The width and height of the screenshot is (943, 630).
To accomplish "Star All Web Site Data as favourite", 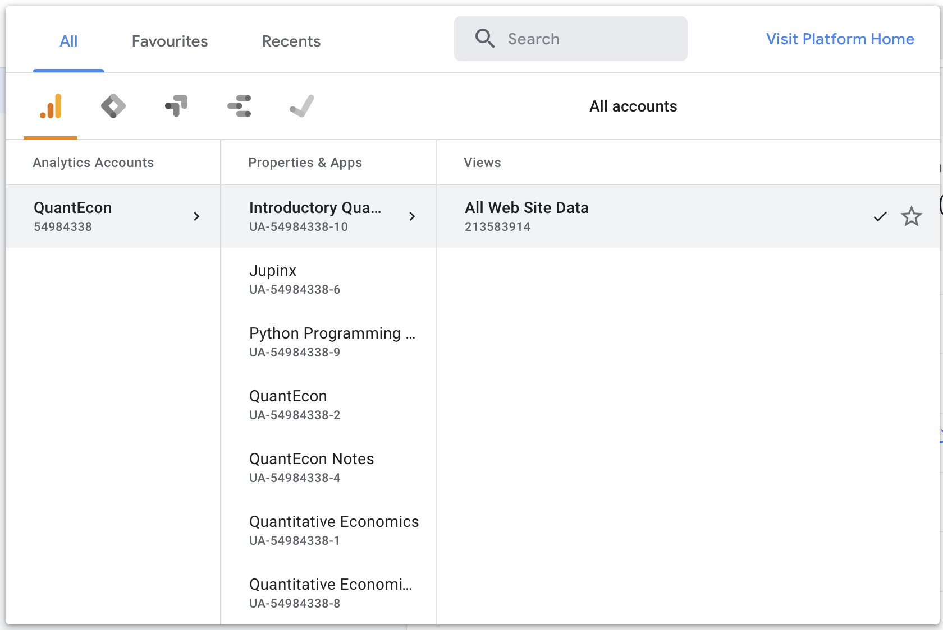I will pos(912,216).
